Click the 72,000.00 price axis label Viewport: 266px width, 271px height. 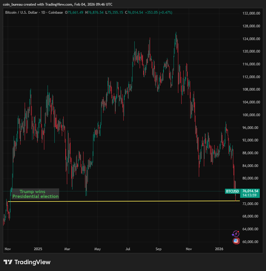click(250, 204)
